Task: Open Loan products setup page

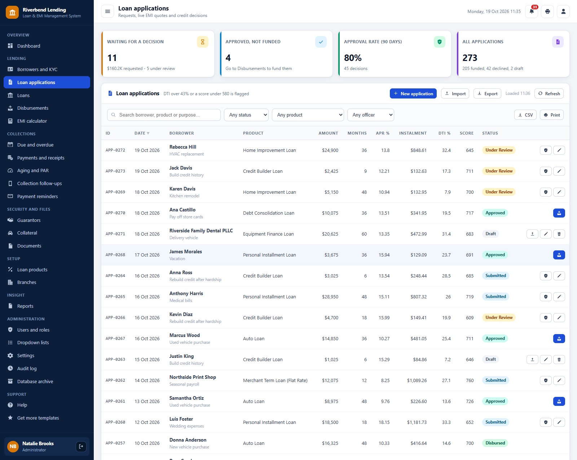Action: [47, 270]
